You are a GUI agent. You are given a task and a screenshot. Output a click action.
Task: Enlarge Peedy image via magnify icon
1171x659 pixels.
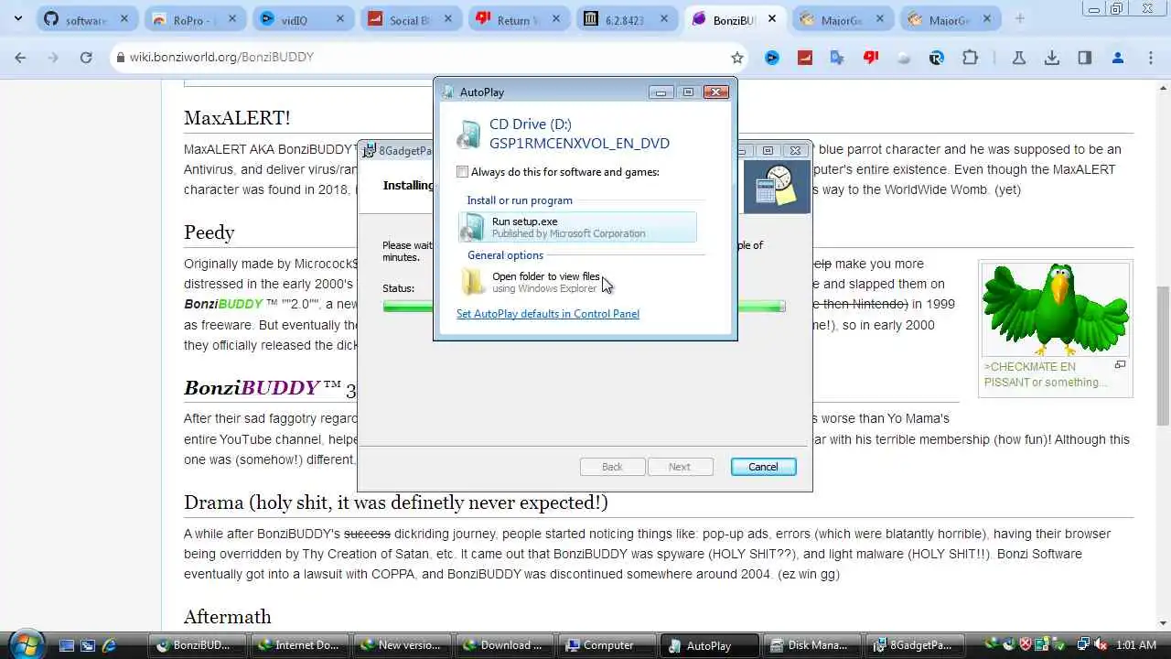click(1120, 365)
